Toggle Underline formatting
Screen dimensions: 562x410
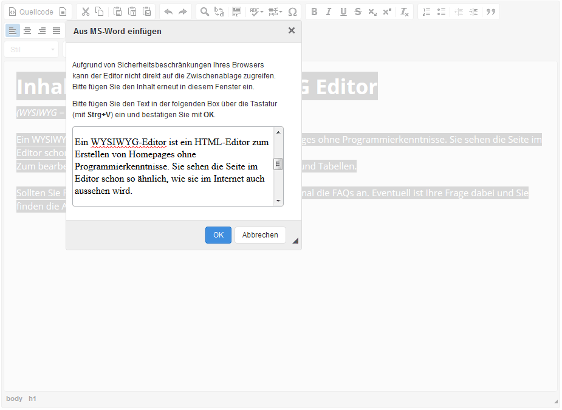coord(343,12)
